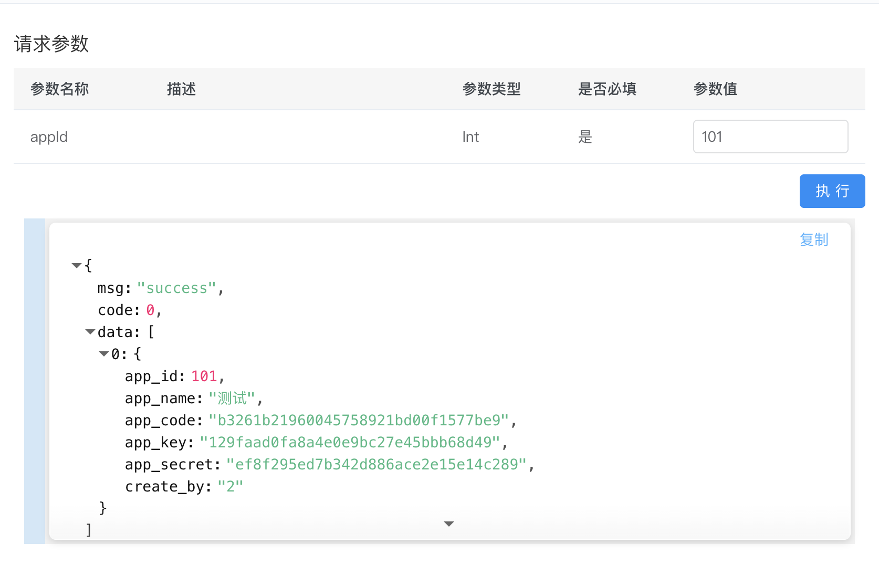Click the app_id value 101 in the response
The width and height of the screenshot is (879, 565).
pyautogui.click(x=204, y=376)
